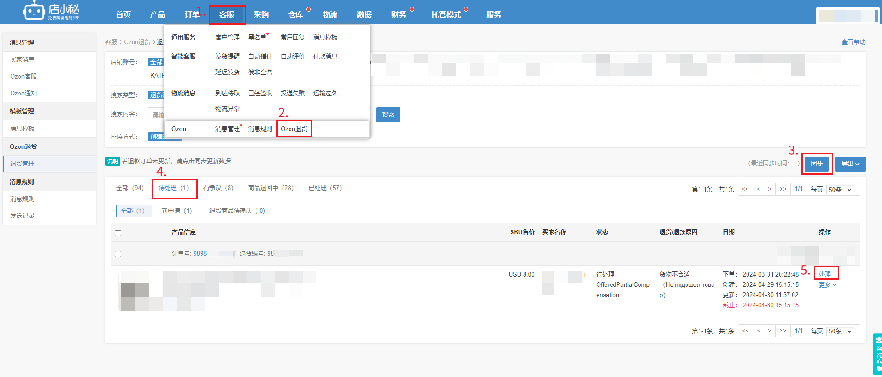This screenshot has width=882, height=377.
Task: Choose 物流异常 under 物流消息
Action: (x=228, y=109)
